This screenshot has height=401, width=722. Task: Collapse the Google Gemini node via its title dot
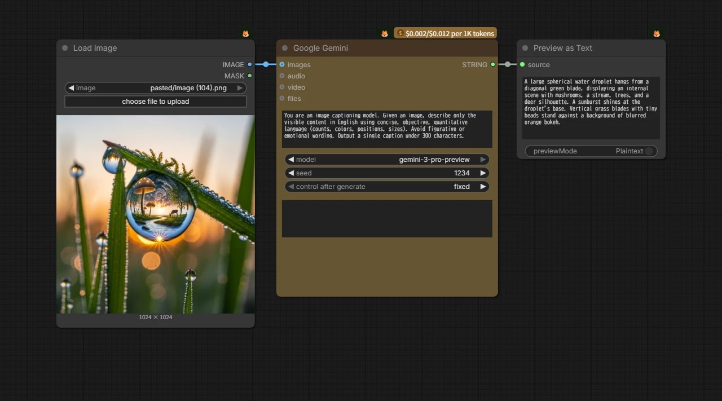[285, 48]
